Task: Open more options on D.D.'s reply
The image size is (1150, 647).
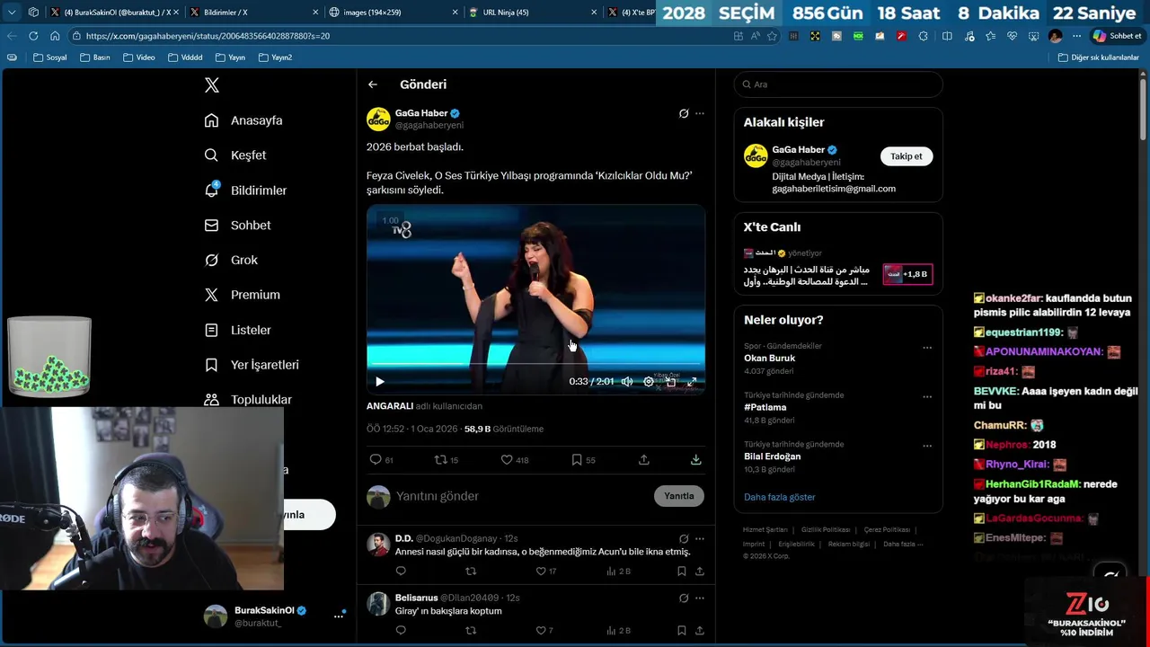Action: [x=700, y=539]
